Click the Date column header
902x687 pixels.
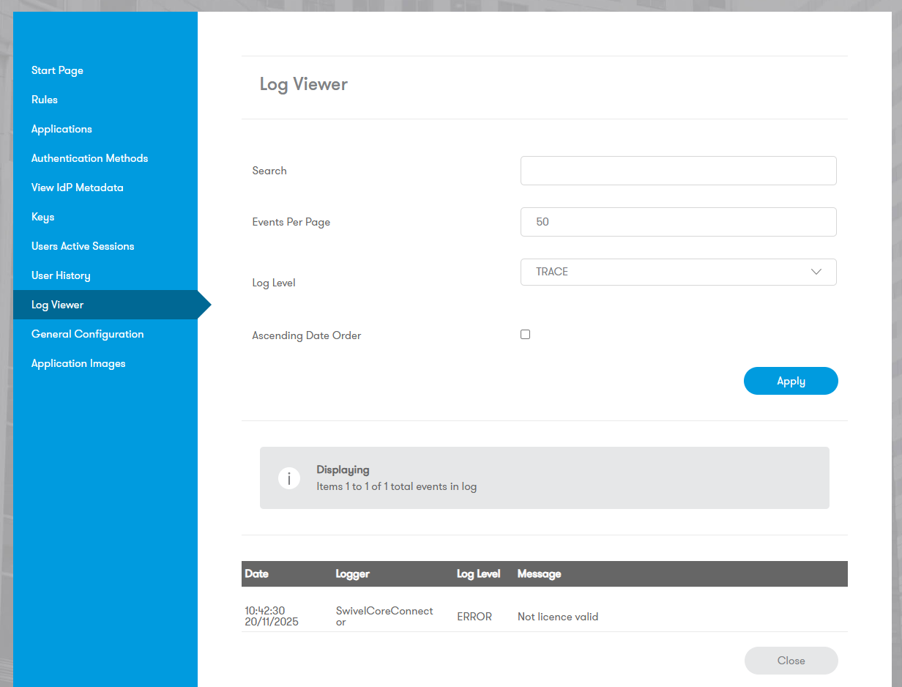256,573
